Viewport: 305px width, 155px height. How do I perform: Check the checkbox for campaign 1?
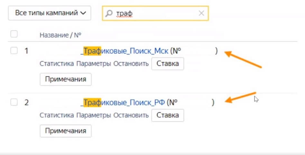click(14, 51)
